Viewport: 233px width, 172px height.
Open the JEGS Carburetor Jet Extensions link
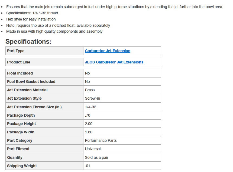[x=114, y=62]
